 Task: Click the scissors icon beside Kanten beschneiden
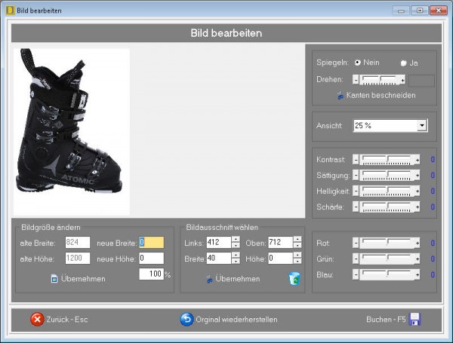click(x=341, y=96)
